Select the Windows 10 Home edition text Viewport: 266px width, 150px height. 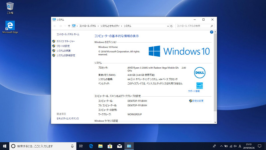108,47
